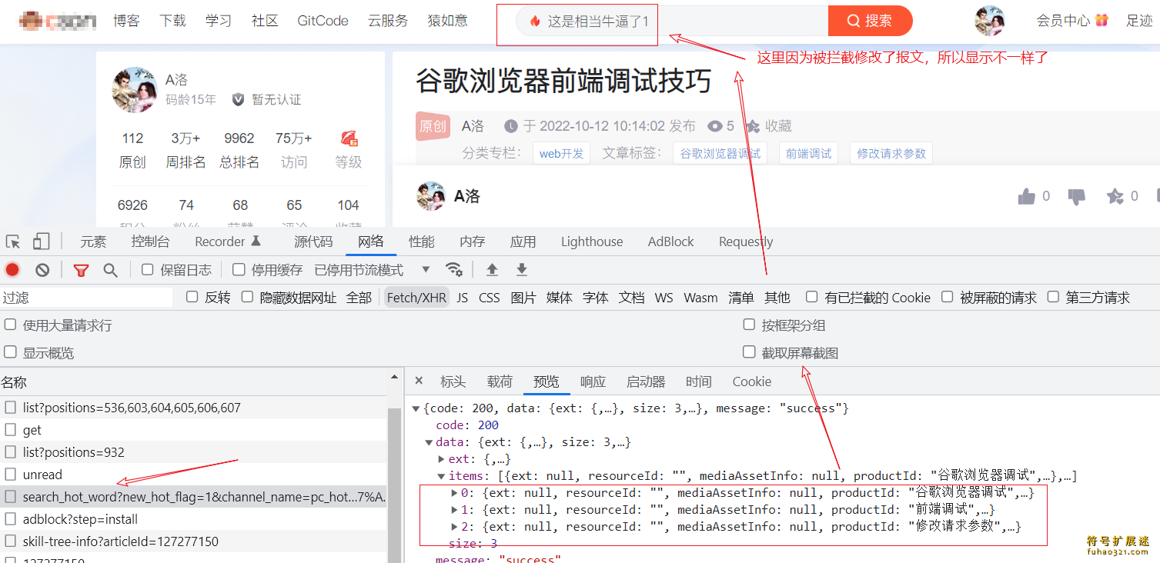Click the site search box text
1160x563 pixels.
coord(598,22)
